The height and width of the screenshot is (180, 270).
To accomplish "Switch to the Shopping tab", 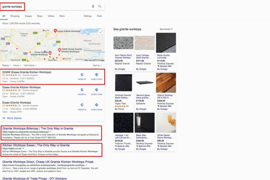I will coord(15,16).
